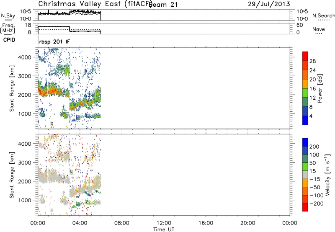This screenshot has height=232, width=335.
Task: Click the '04:00' time tick label
Action: (x=80, y=223)
